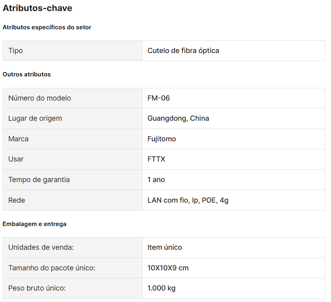Click the Item único value

point(165,247)
